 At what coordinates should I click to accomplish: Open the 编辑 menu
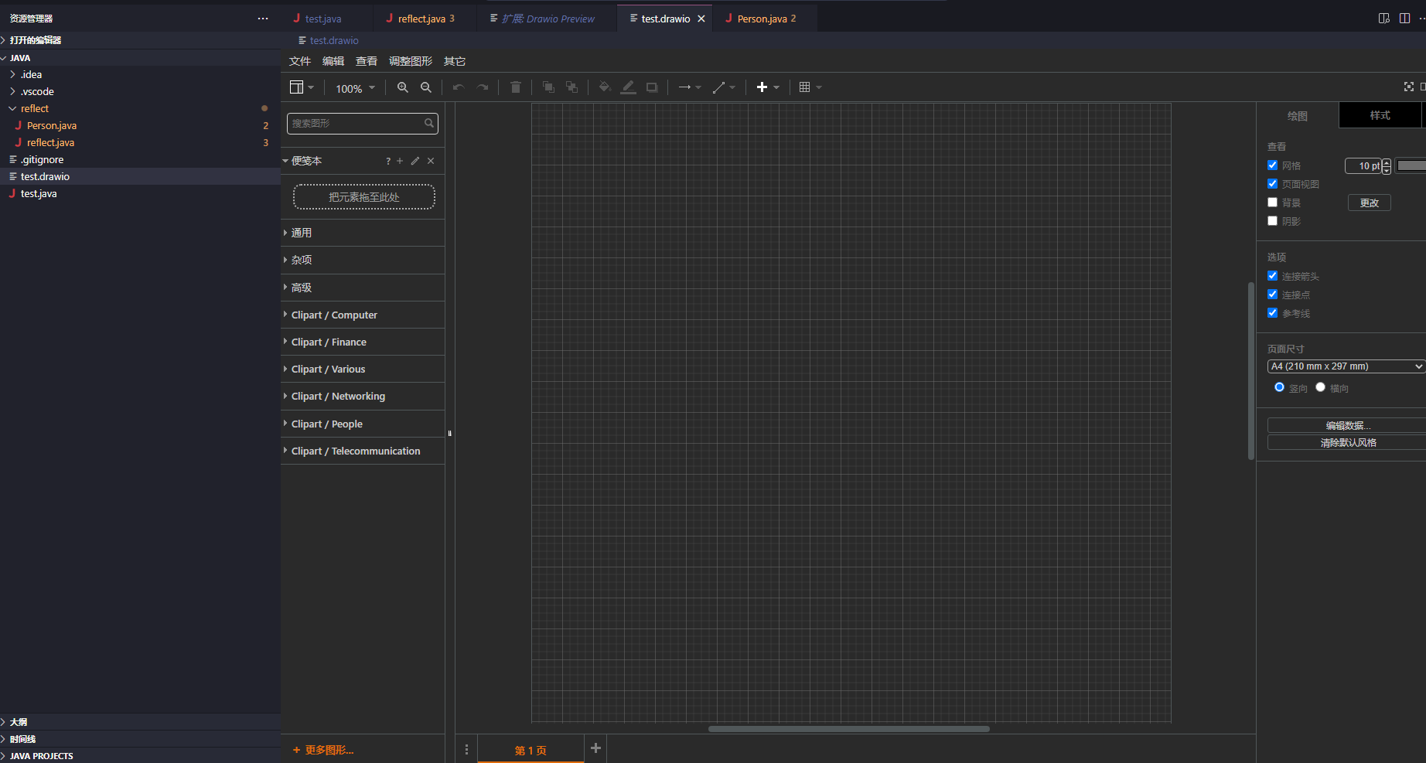333,61
